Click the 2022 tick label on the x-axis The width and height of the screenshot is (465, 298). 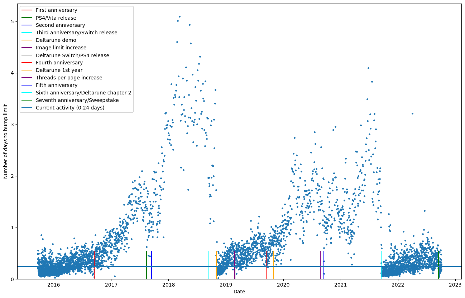click(398, 285)
